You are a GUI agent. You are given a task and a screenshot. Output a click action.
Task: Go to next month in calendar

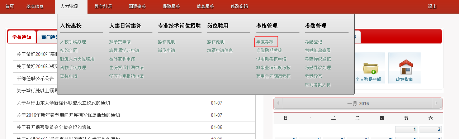click(436, 104)
